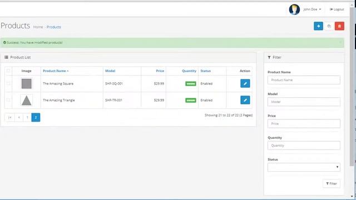Check the box for The Amazing Triangle
This screenshot has width=356, height=200.
coord(8,100)
